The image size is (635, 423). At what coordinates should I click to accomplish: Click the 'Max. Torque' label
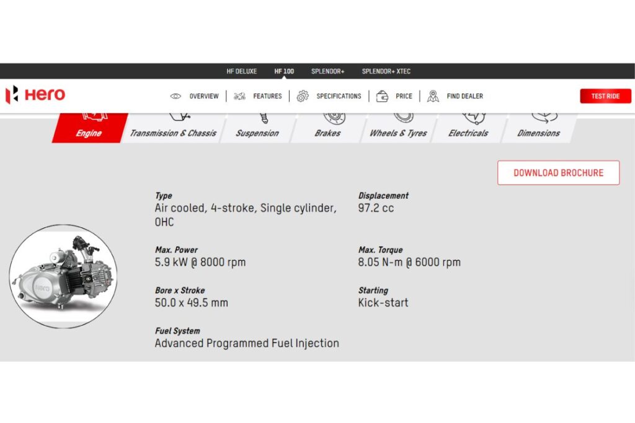pos(380,250)
